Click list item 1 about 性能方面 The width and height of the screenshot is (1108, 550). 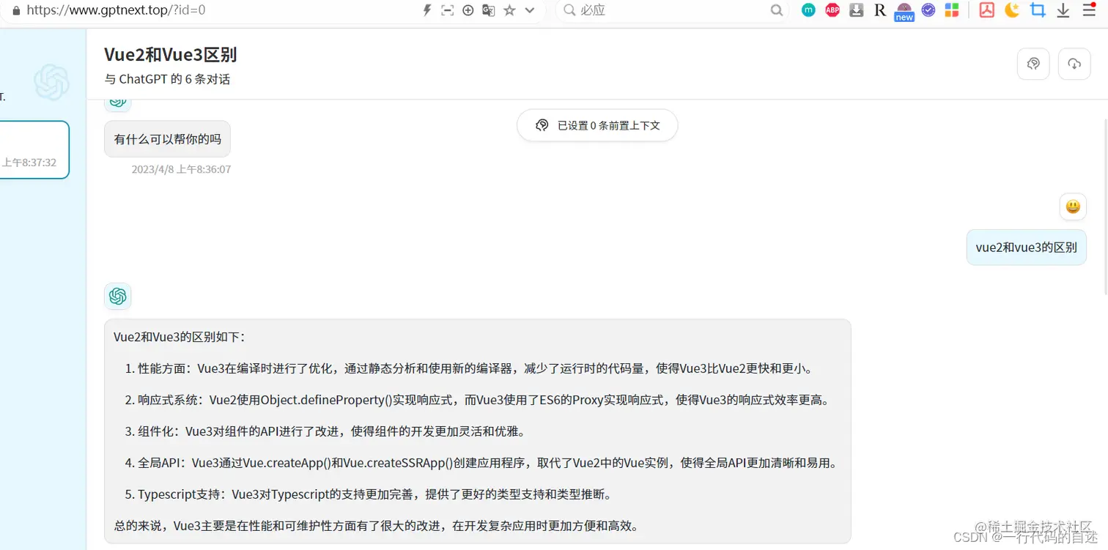point(469,368)
